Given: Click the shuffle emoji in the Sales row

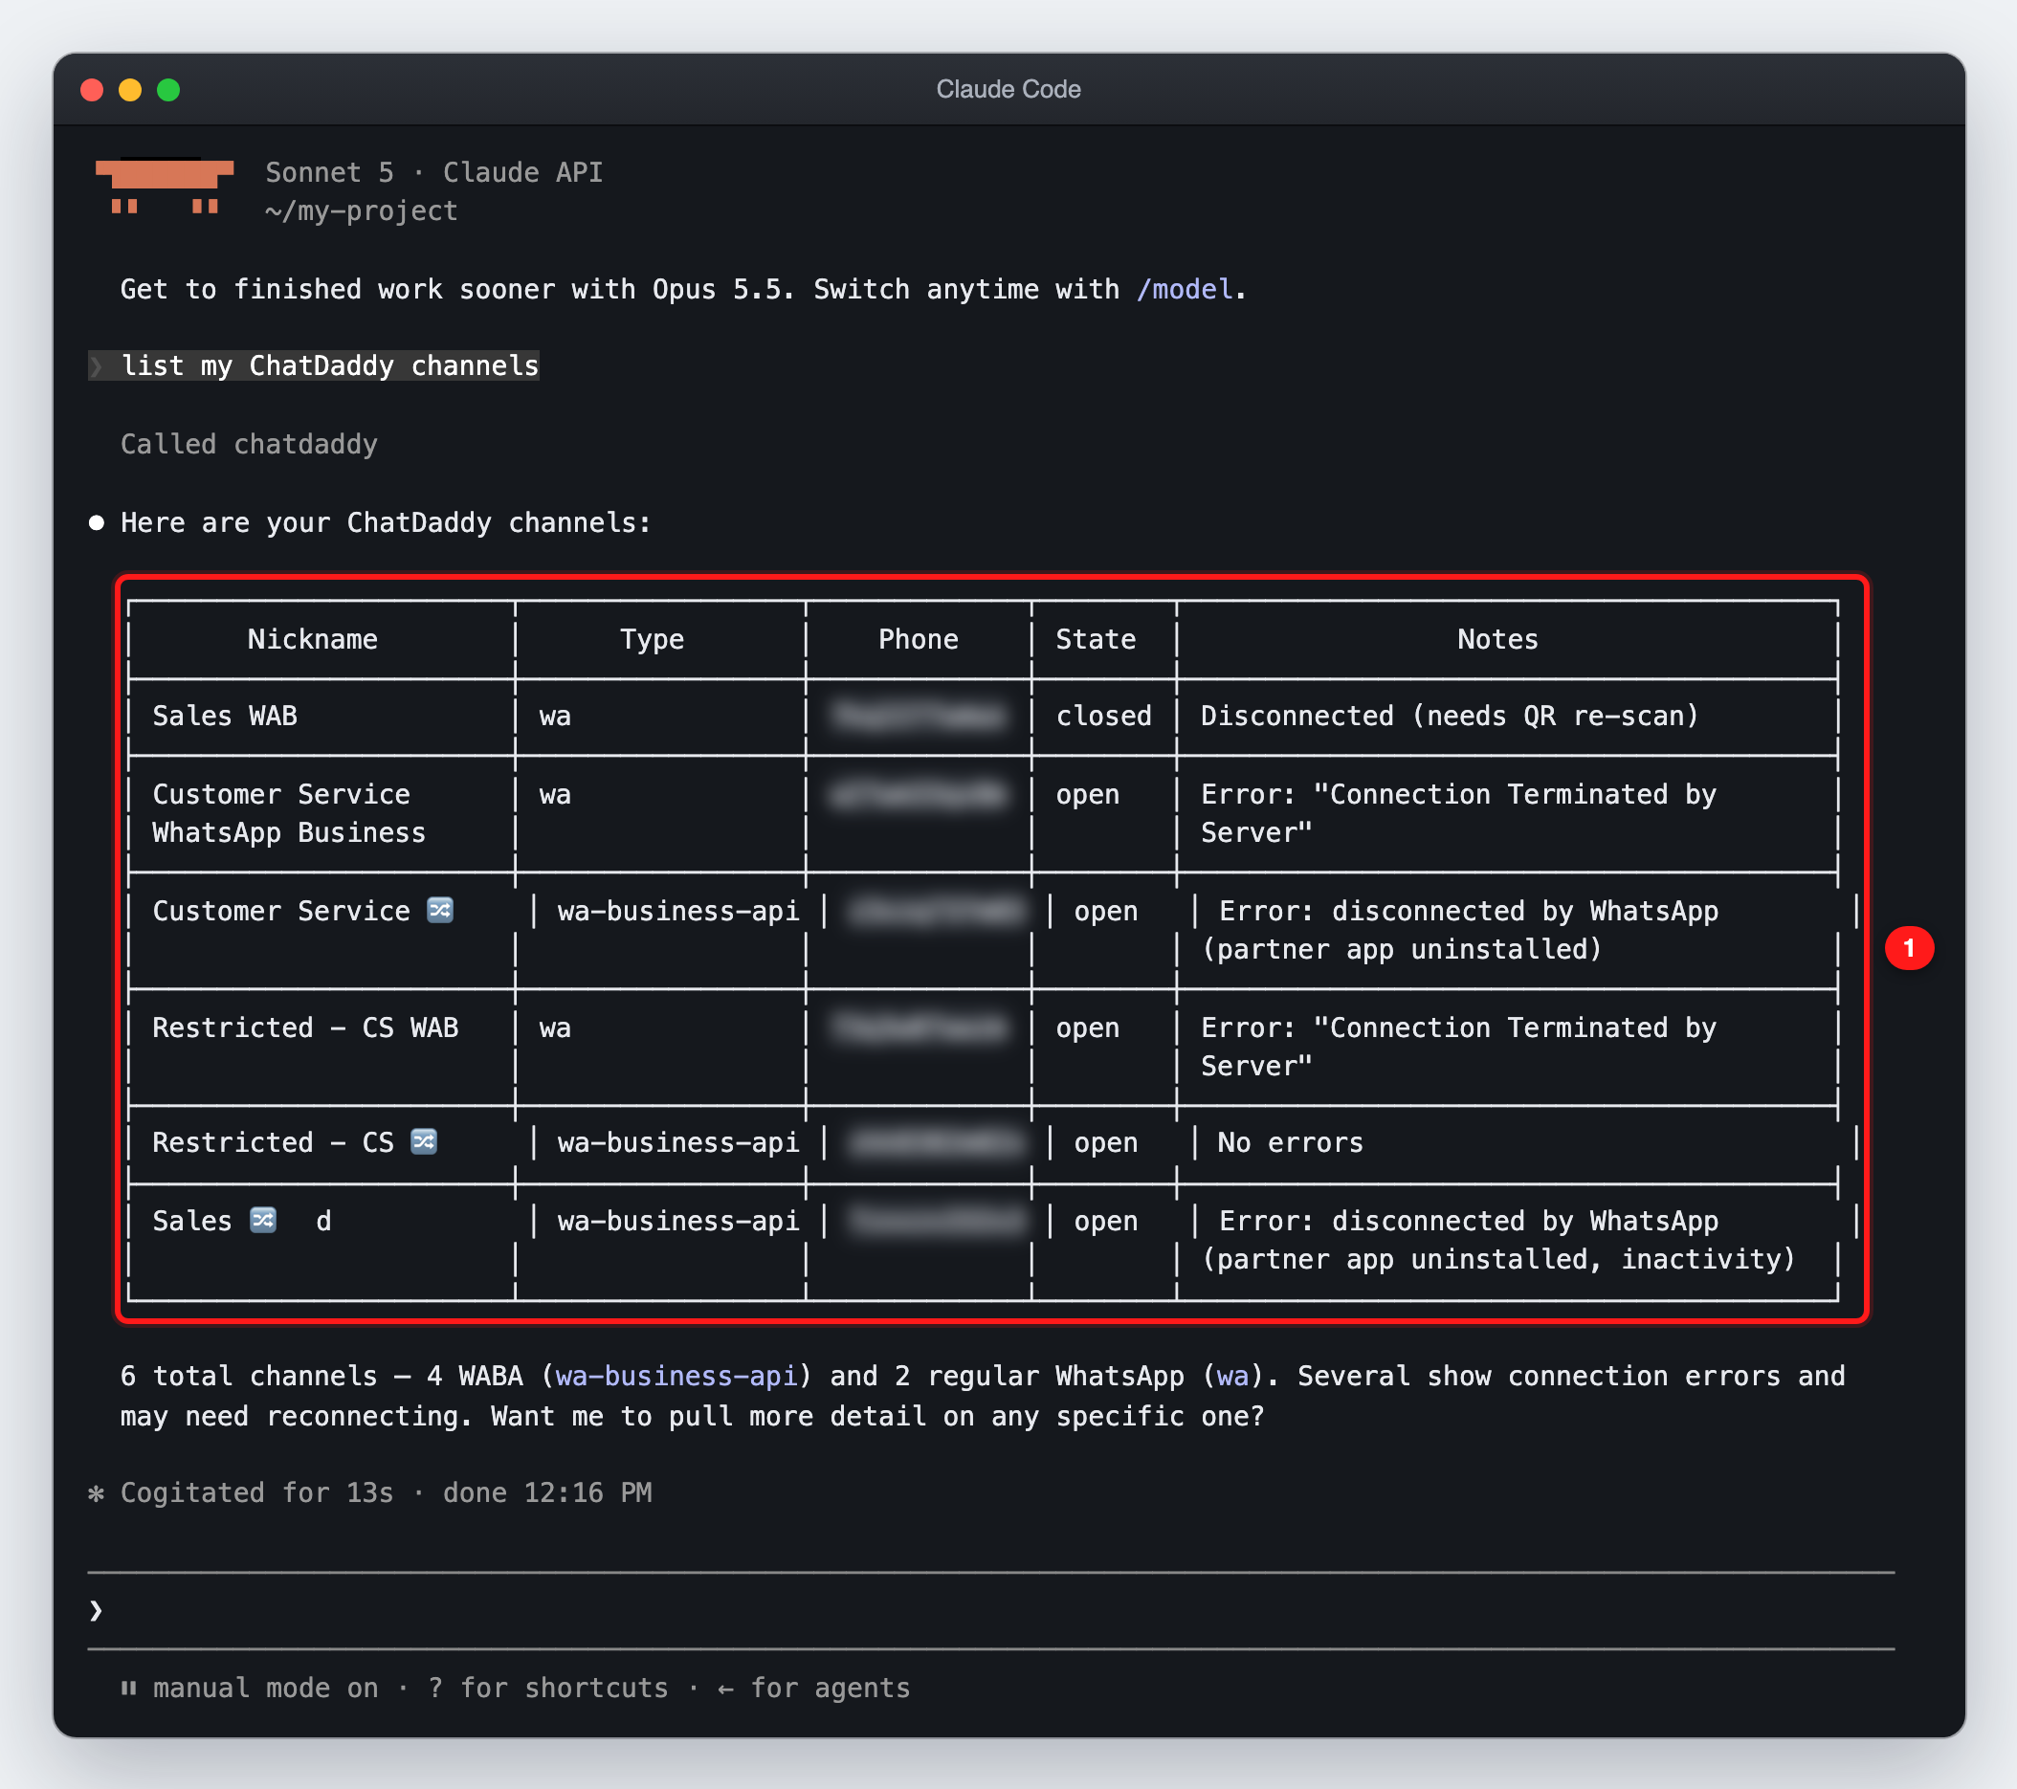Looking at the screenshot, I should click(263, 1221).
